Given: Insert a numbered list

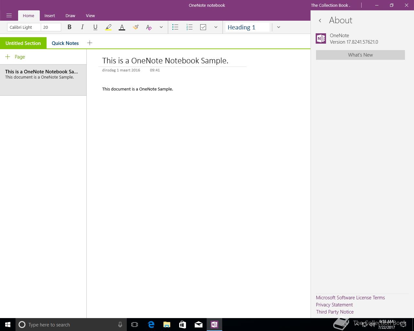Looking at the screenshot, I should click(x=190, y=27).
